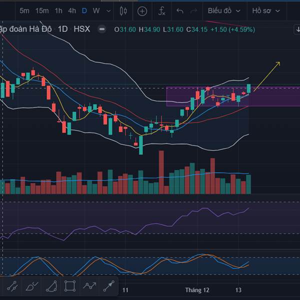Open the fx indicators menu
The image size is (300, 300).
click(161, 11)
